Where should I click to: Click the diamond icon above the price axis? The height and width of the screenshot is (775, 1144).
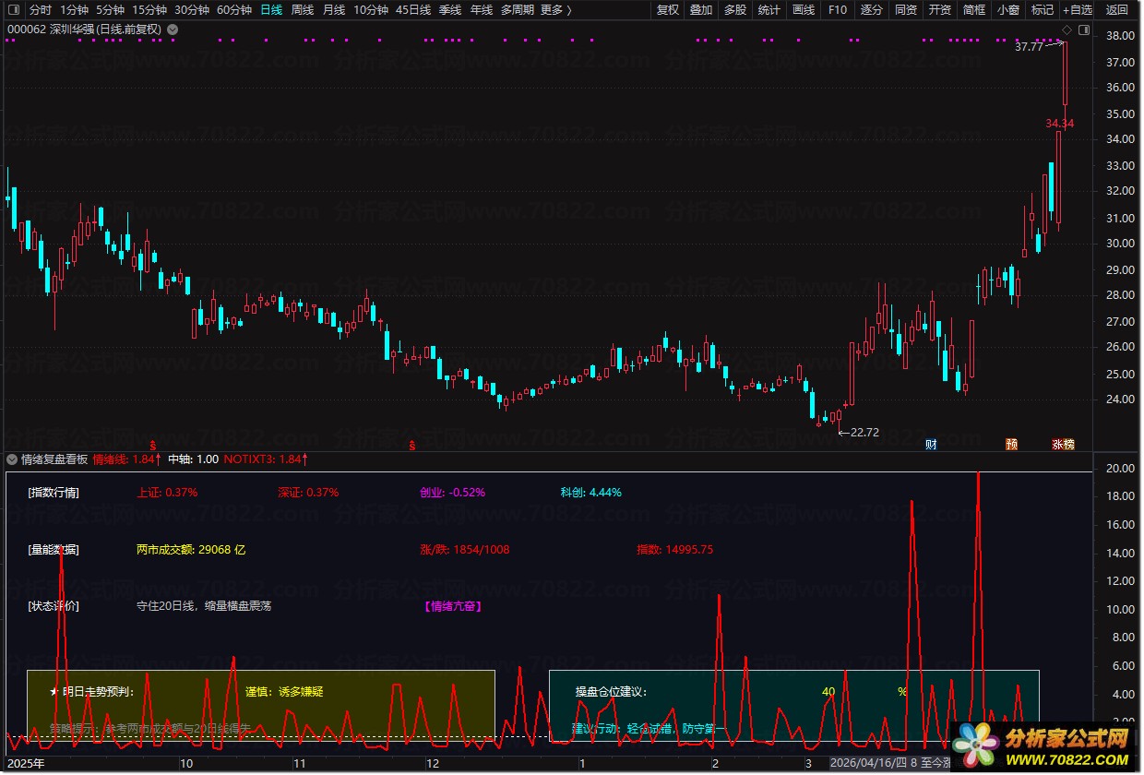1067,30
